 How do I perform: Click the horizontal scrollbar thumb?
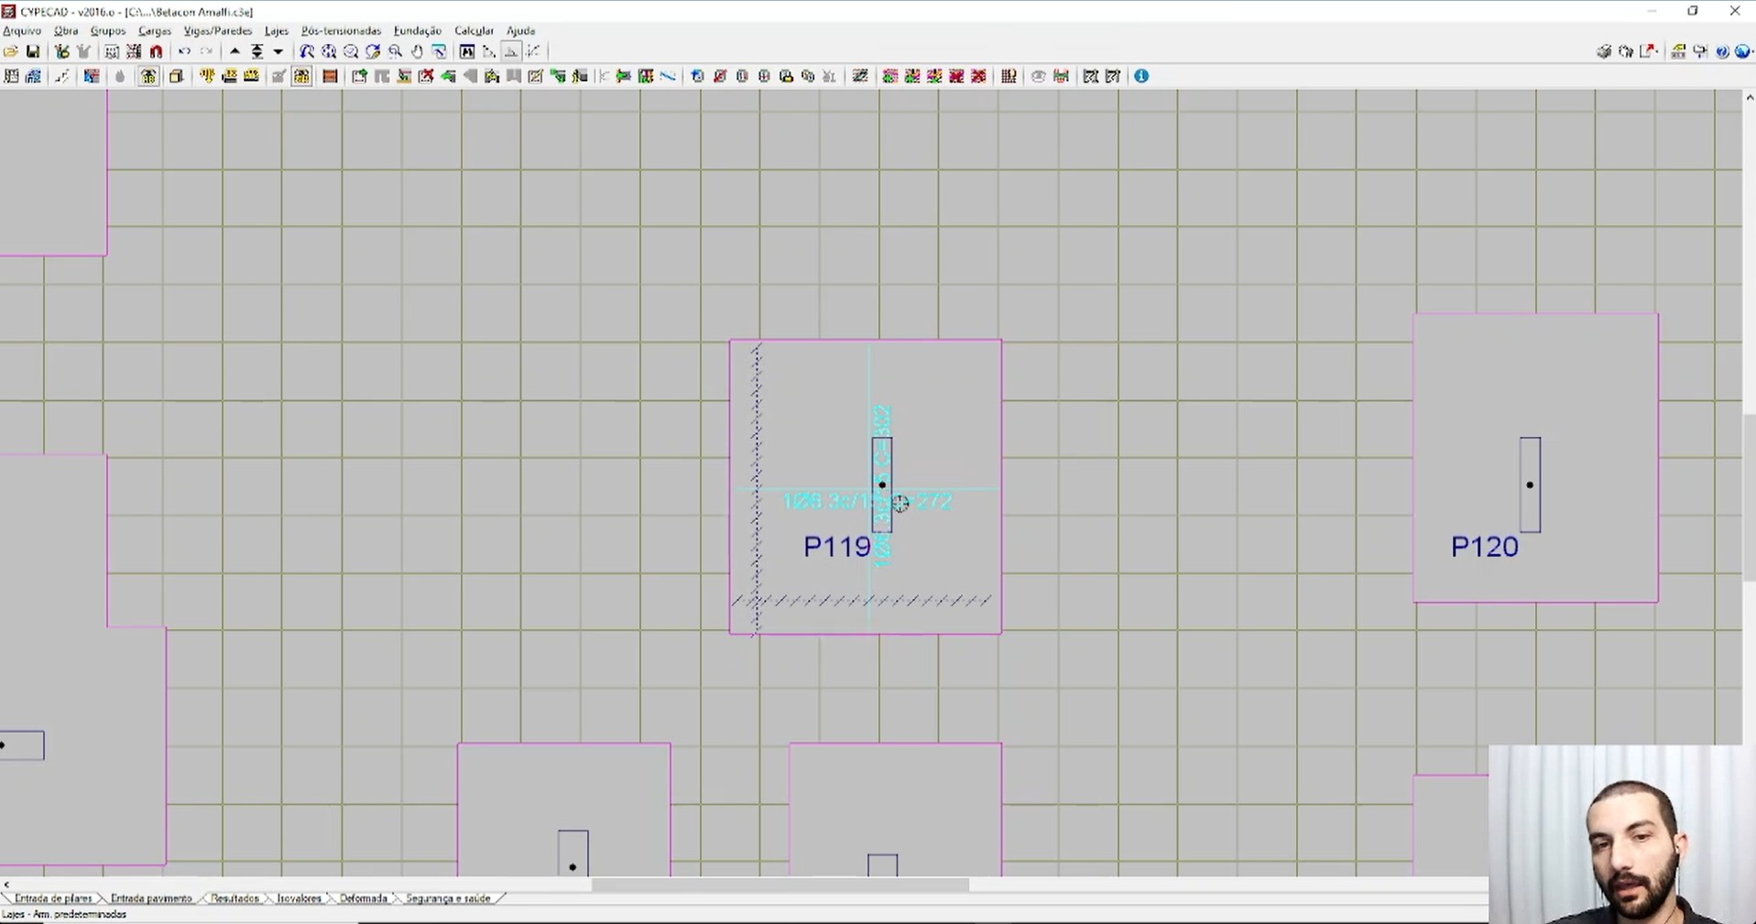pyautogui.click(x=780, y=885)
